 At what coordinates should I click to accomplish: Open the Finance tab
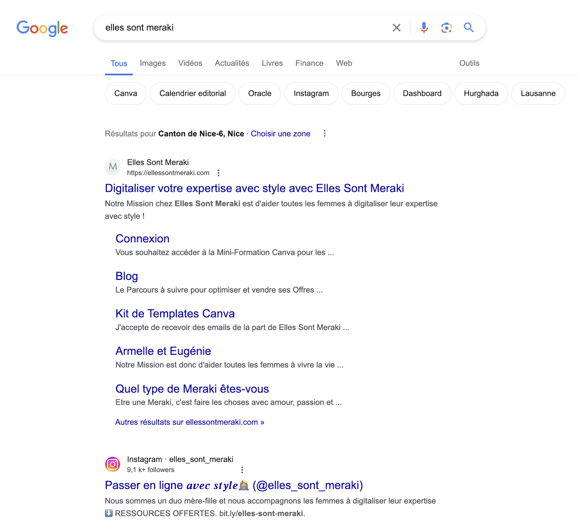(310, 63)
